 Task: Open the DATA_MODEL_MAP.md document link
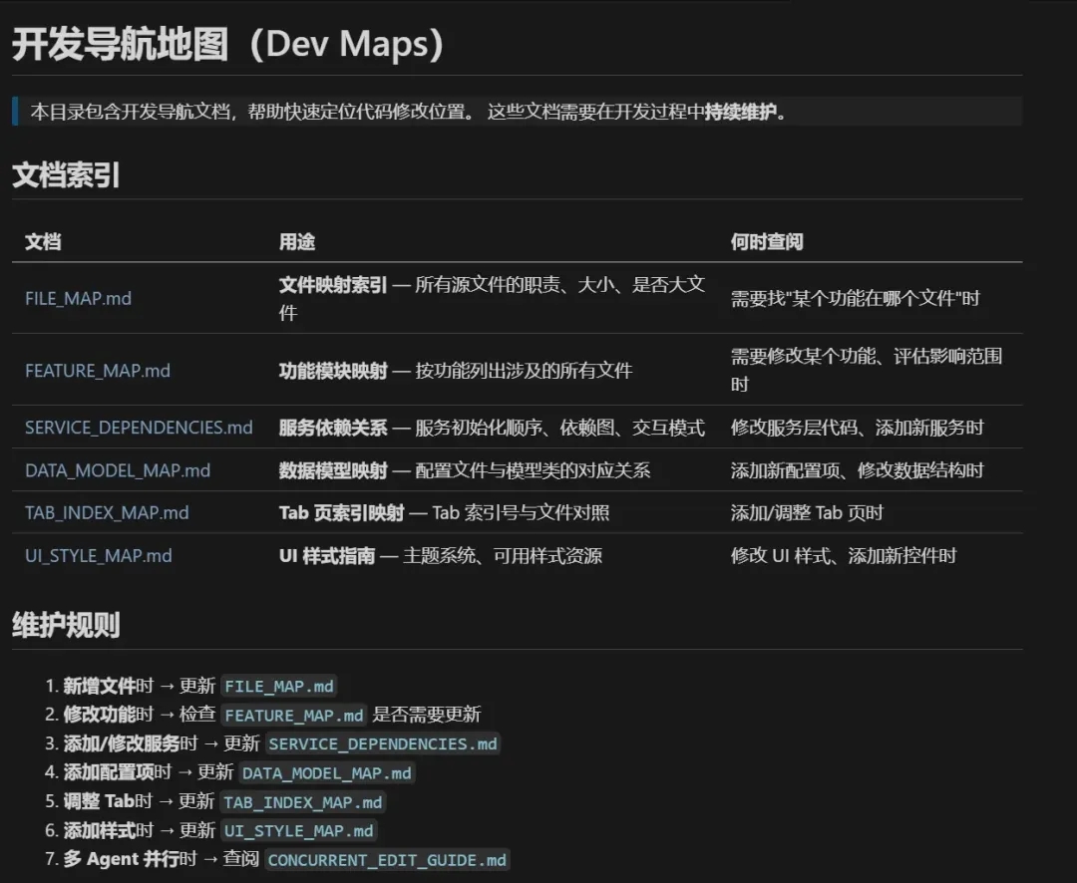coord(118,470)
